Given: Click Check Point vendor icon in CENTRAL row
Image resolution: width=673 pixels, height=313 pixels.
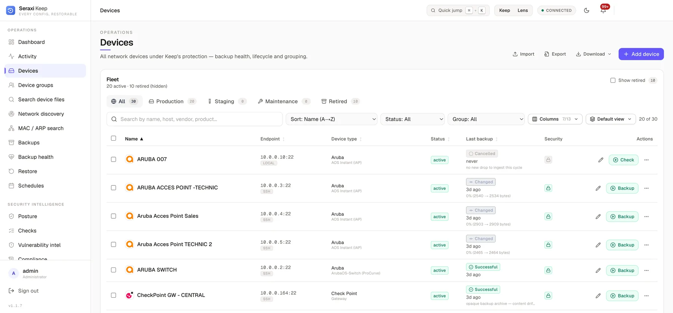Looking at the screenshot, I should (x=130, y=295).
